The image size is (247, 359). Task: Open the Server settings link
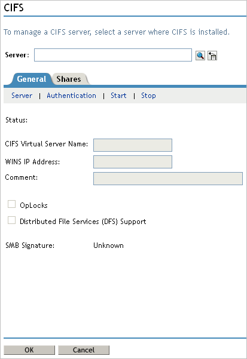click(22, 96)
